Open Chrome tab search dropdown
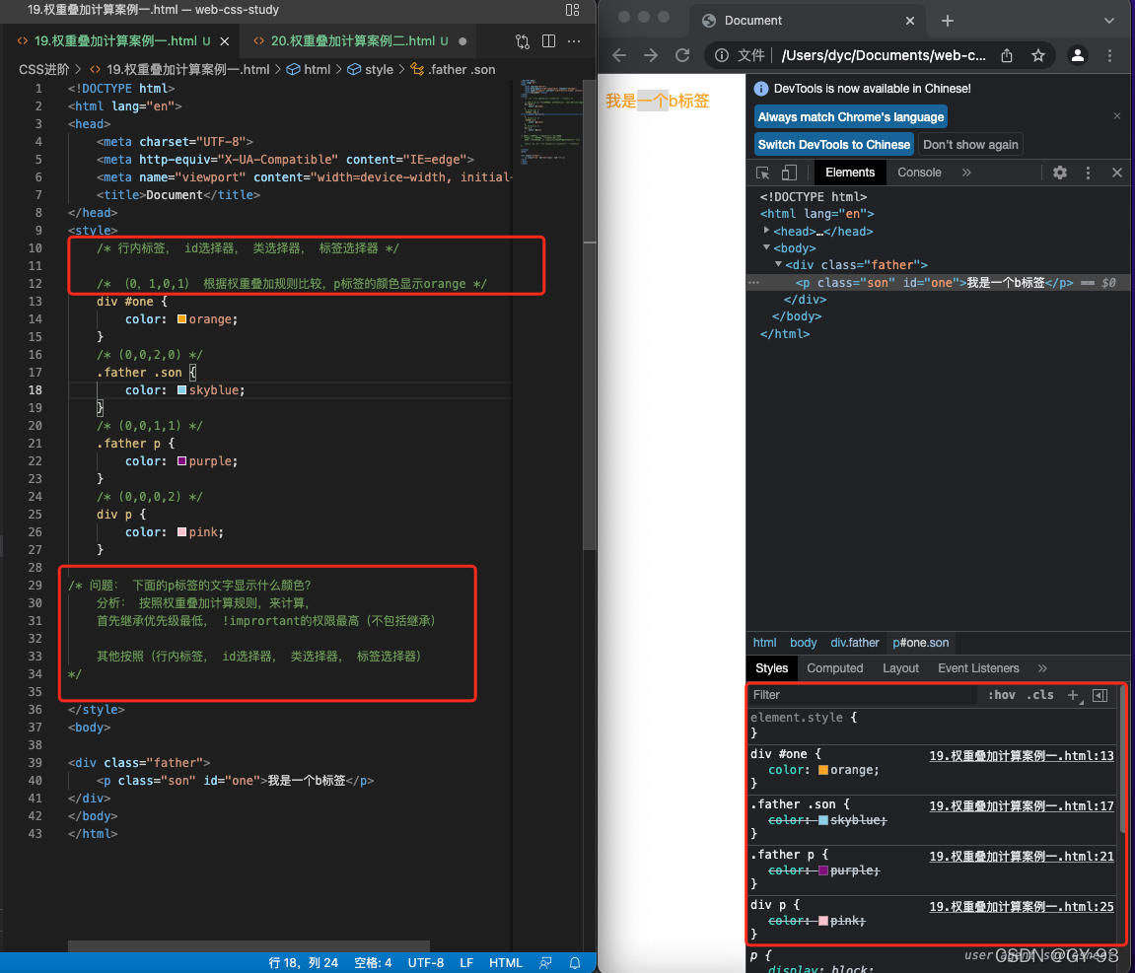This screenshot has height=973, width=1135. point(1109,21)
